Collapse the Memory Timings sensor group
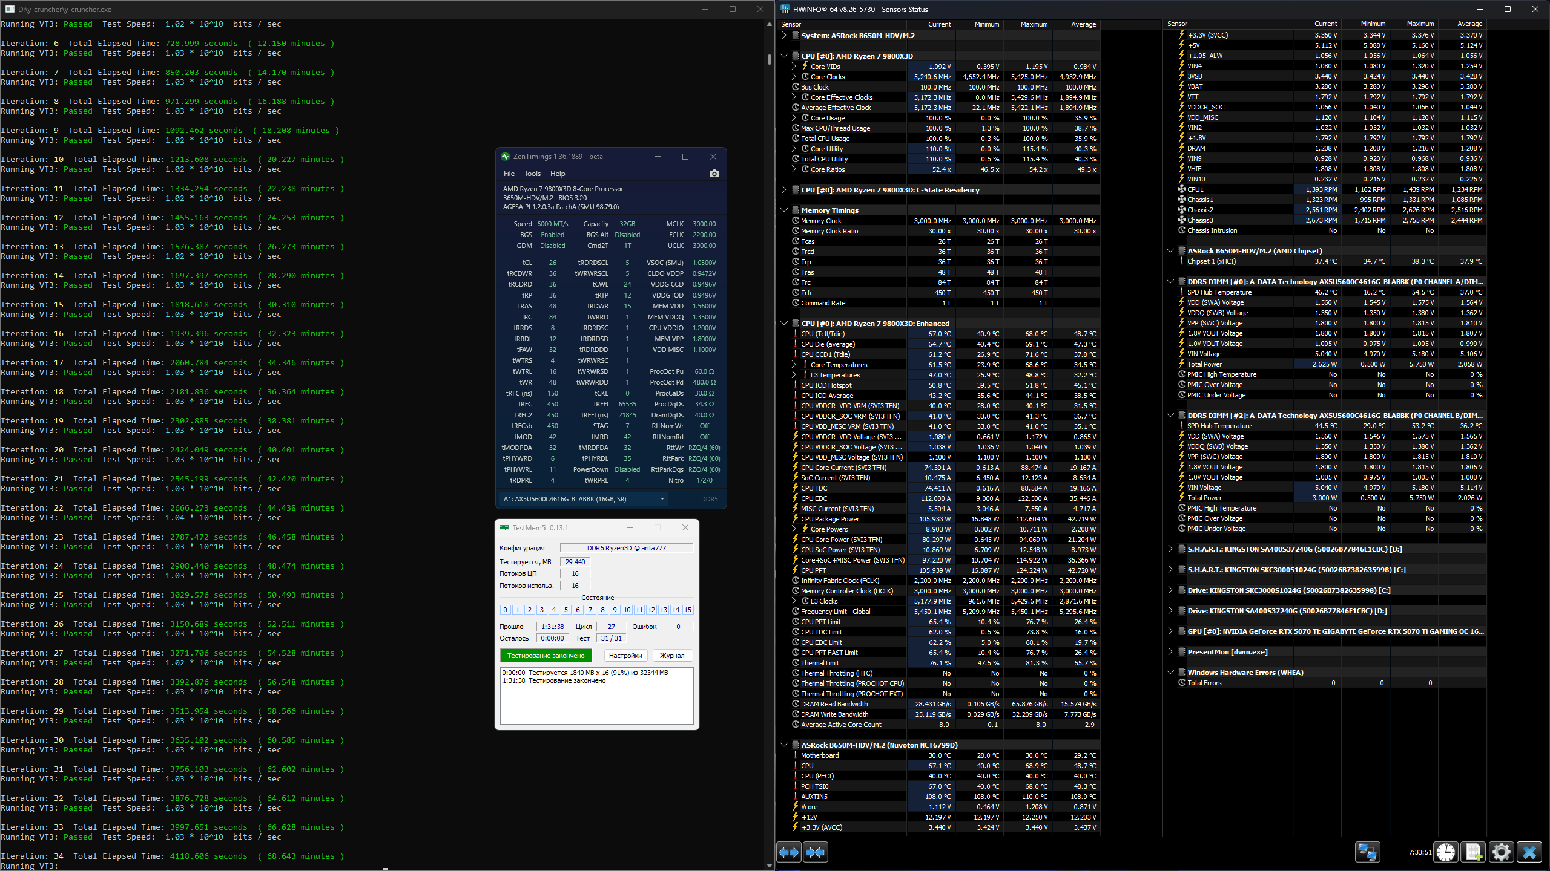The width and height of the screenshot is (1550, 871). 784,210
